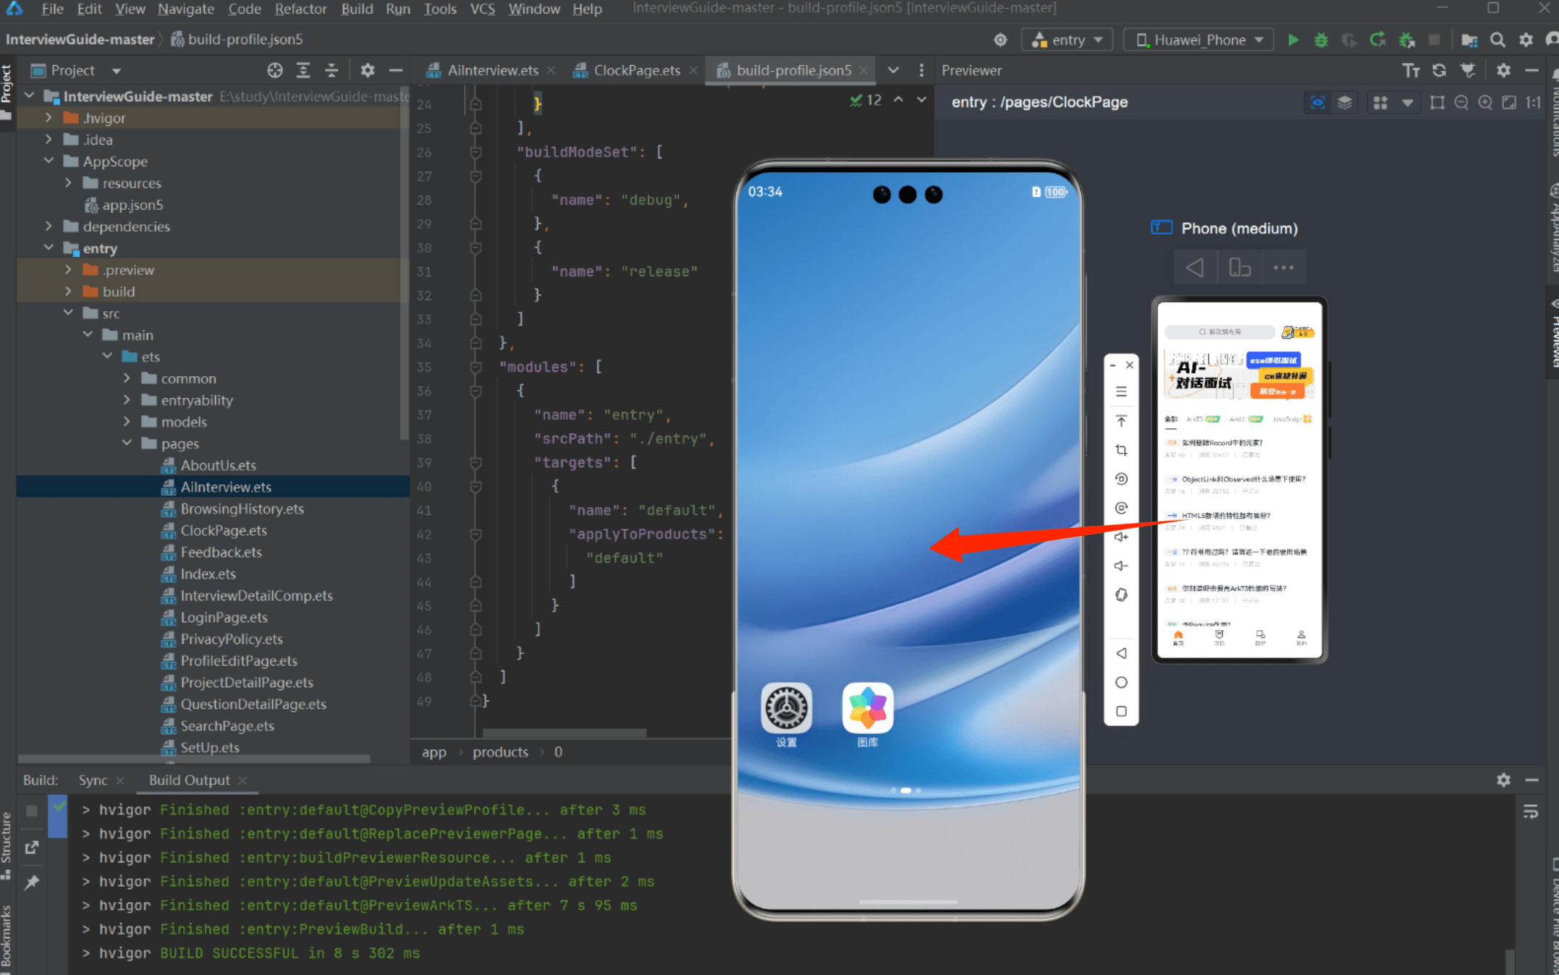Viewport: 1559px width, 975px height.
Task: Open the Refactor menu
Action: pos(300,9)
